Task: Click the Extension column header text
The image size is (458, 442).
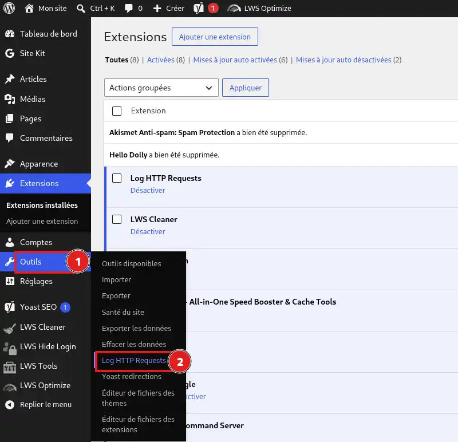Action: tap(148, 110)
